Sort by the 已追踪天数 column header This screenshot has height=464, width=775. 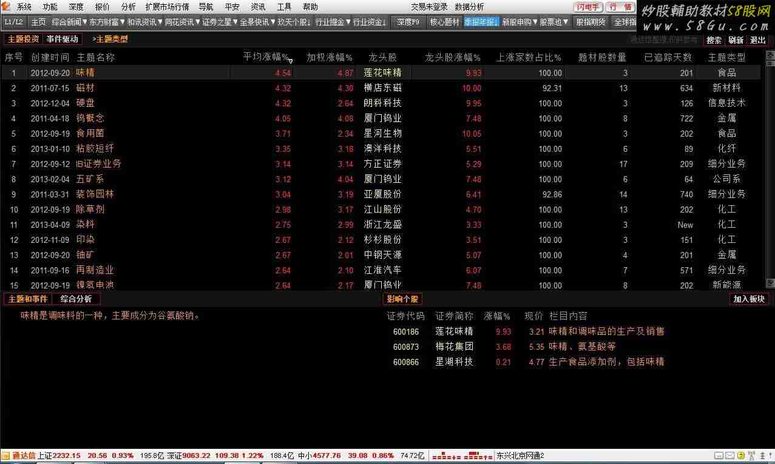click(668, 57)
